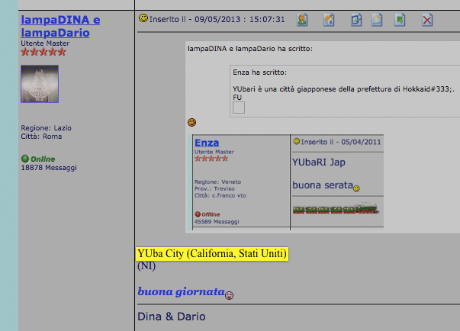
Task: Click the 'lampaDINA e lampaDario ha scritto:' quote header
Action: click(x=250, y=49)
